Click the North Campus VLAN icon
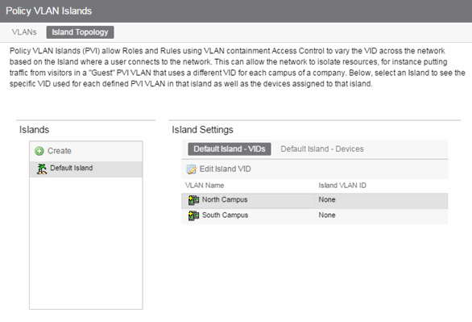This screenshot has width=472, height=322. click(193, 200)
